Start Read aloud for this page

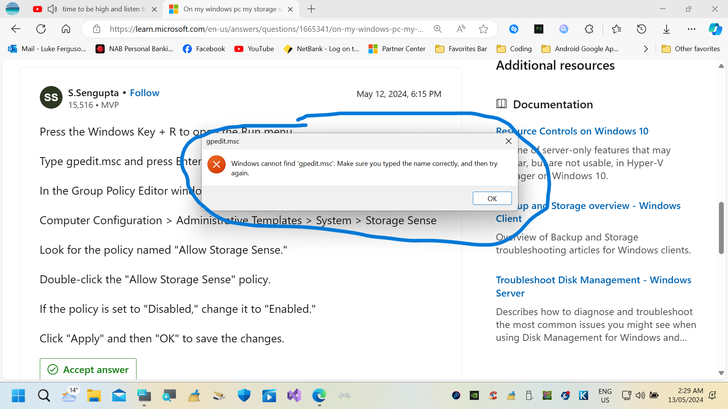(461, 29)
